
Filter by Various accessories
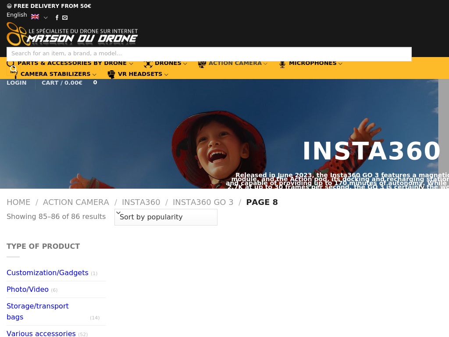(x=41, y=333)
